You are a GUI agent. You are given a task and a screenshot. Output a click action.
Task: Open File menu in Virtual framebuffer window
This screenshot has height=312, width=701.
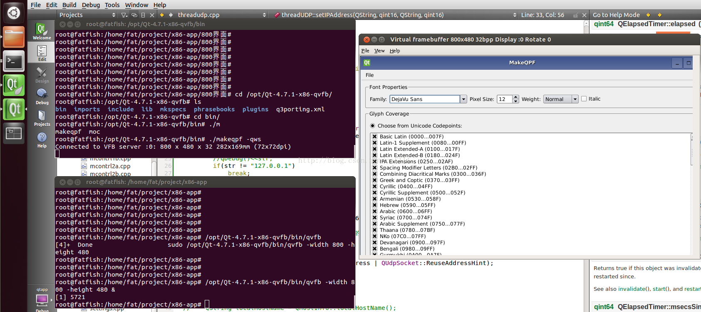pos(365,51)
